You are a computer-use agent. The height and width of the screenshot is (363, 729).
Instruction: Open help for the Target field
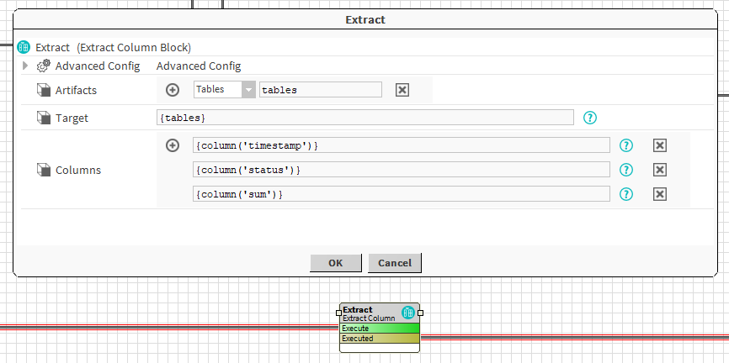pos(590,118)
